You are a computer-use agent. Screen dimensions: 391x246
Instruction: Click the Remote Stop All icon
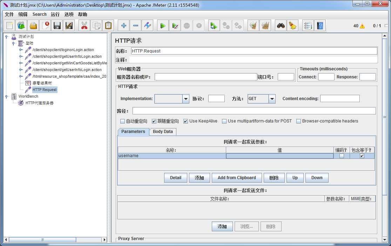226,26
